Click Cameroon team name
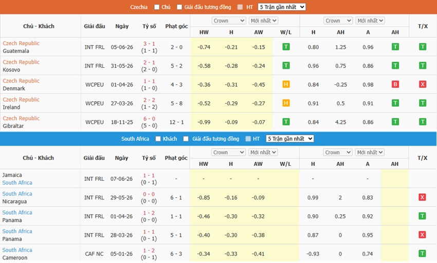 [15, 258]
